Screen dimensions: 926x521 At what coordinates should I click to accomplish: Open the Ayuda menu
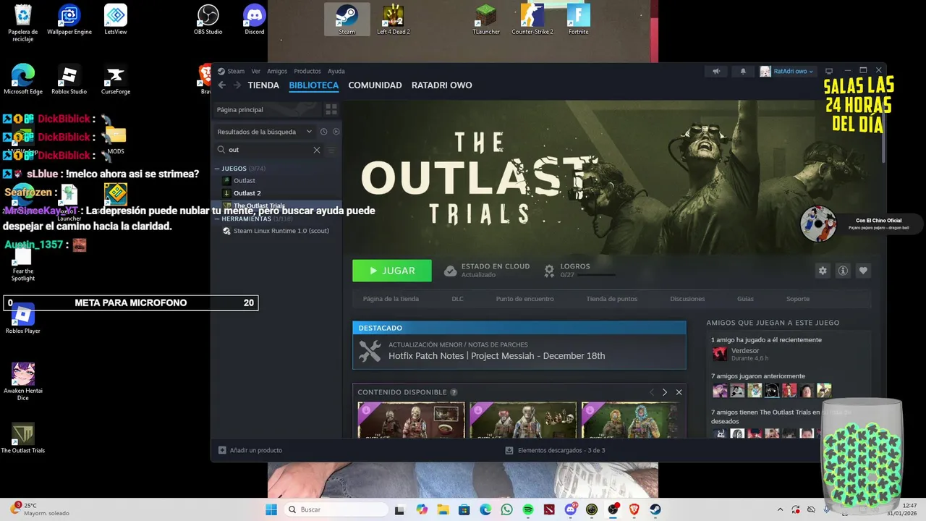(336, 71)
